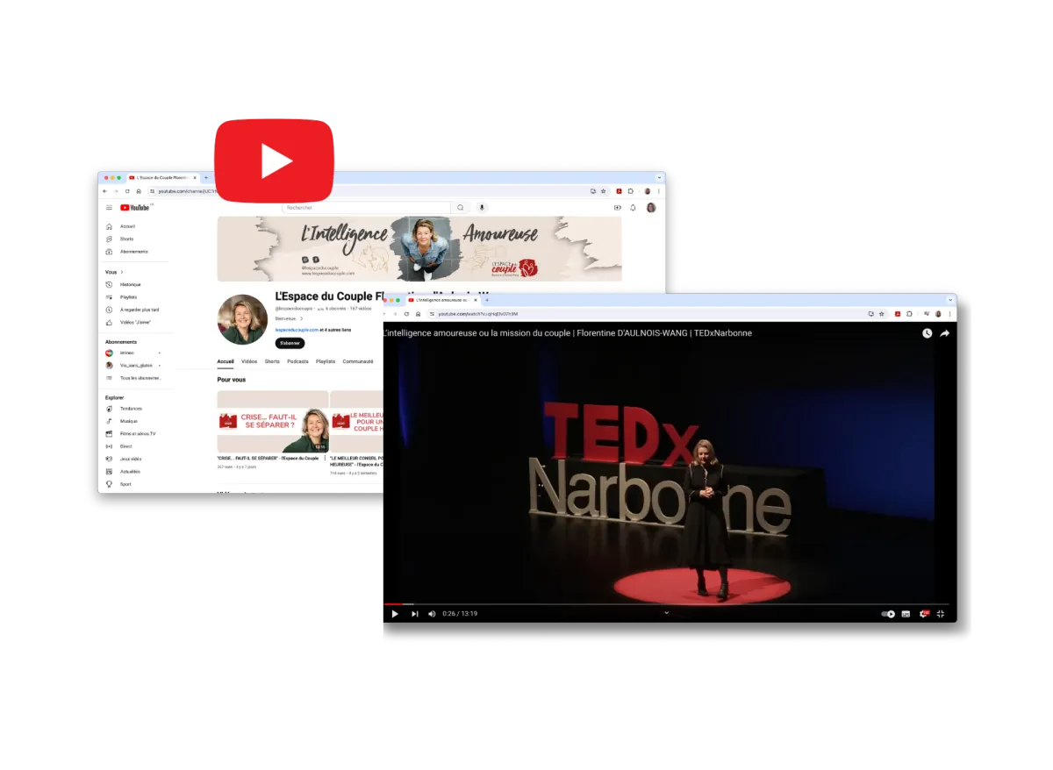Image resolution: width=1053 pixels, height=770 pixels.
Task: Click the channel profile picture
Action: 242,319
